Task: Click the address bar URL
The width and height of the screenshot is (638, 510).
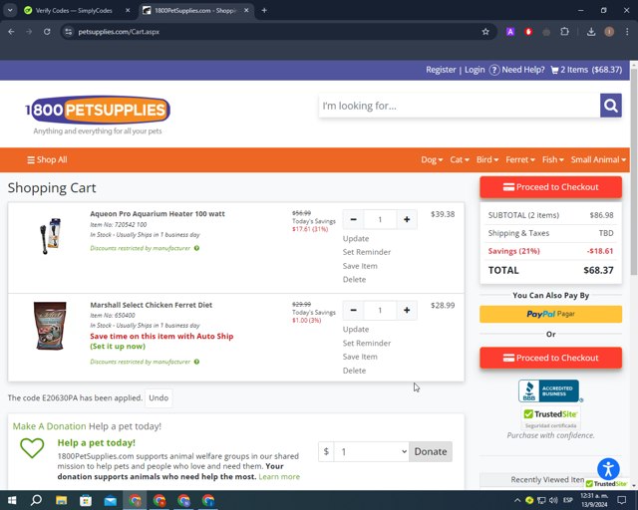Action: pos(119,32)
